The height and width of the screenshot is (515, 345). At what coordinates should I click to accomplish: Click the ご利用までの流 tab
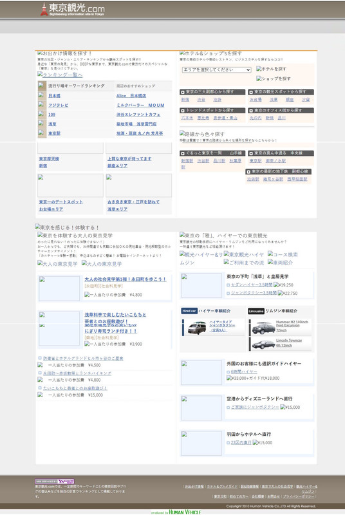click(x=243, y=262)
